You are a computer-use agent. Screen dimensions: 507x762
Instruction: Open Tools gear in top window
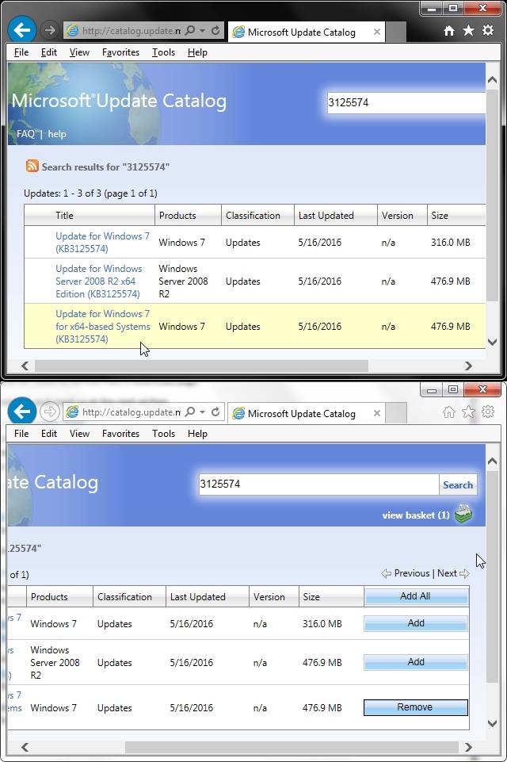coord(487,31)
